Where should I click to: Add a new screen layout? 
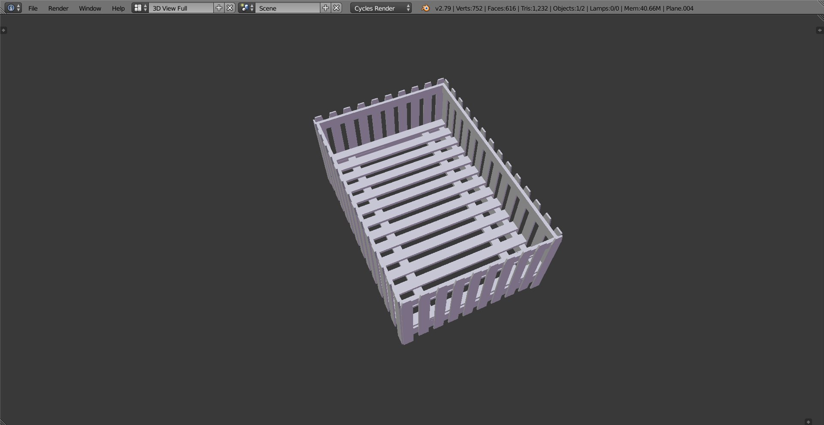(219, 8)
